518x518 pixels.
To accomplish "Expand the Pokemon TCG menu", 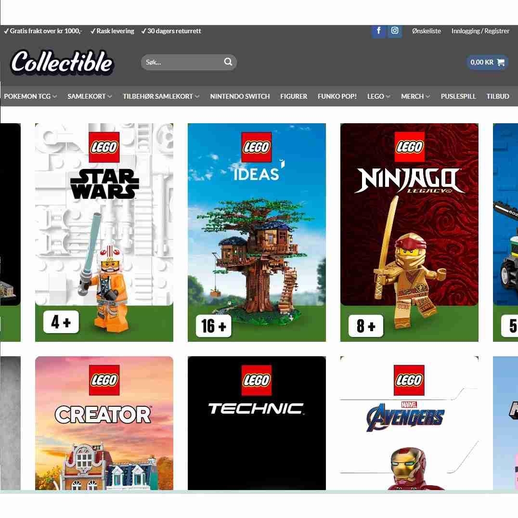I will [30, 96].
